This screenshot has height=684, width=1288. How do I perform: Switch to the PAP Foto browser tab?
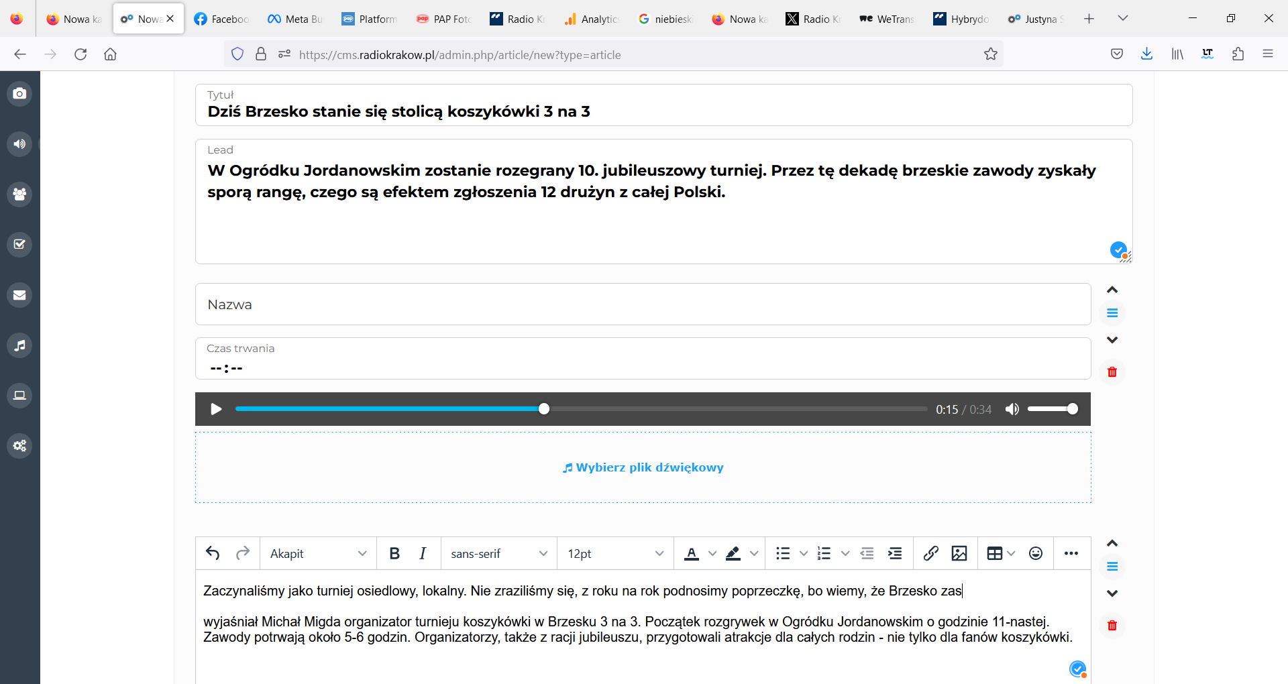[x=444, y=19]
